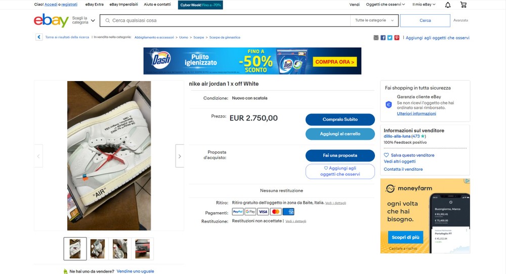Open eBay Imperdibili menu item
506x274 pixels.
(123, 5)
